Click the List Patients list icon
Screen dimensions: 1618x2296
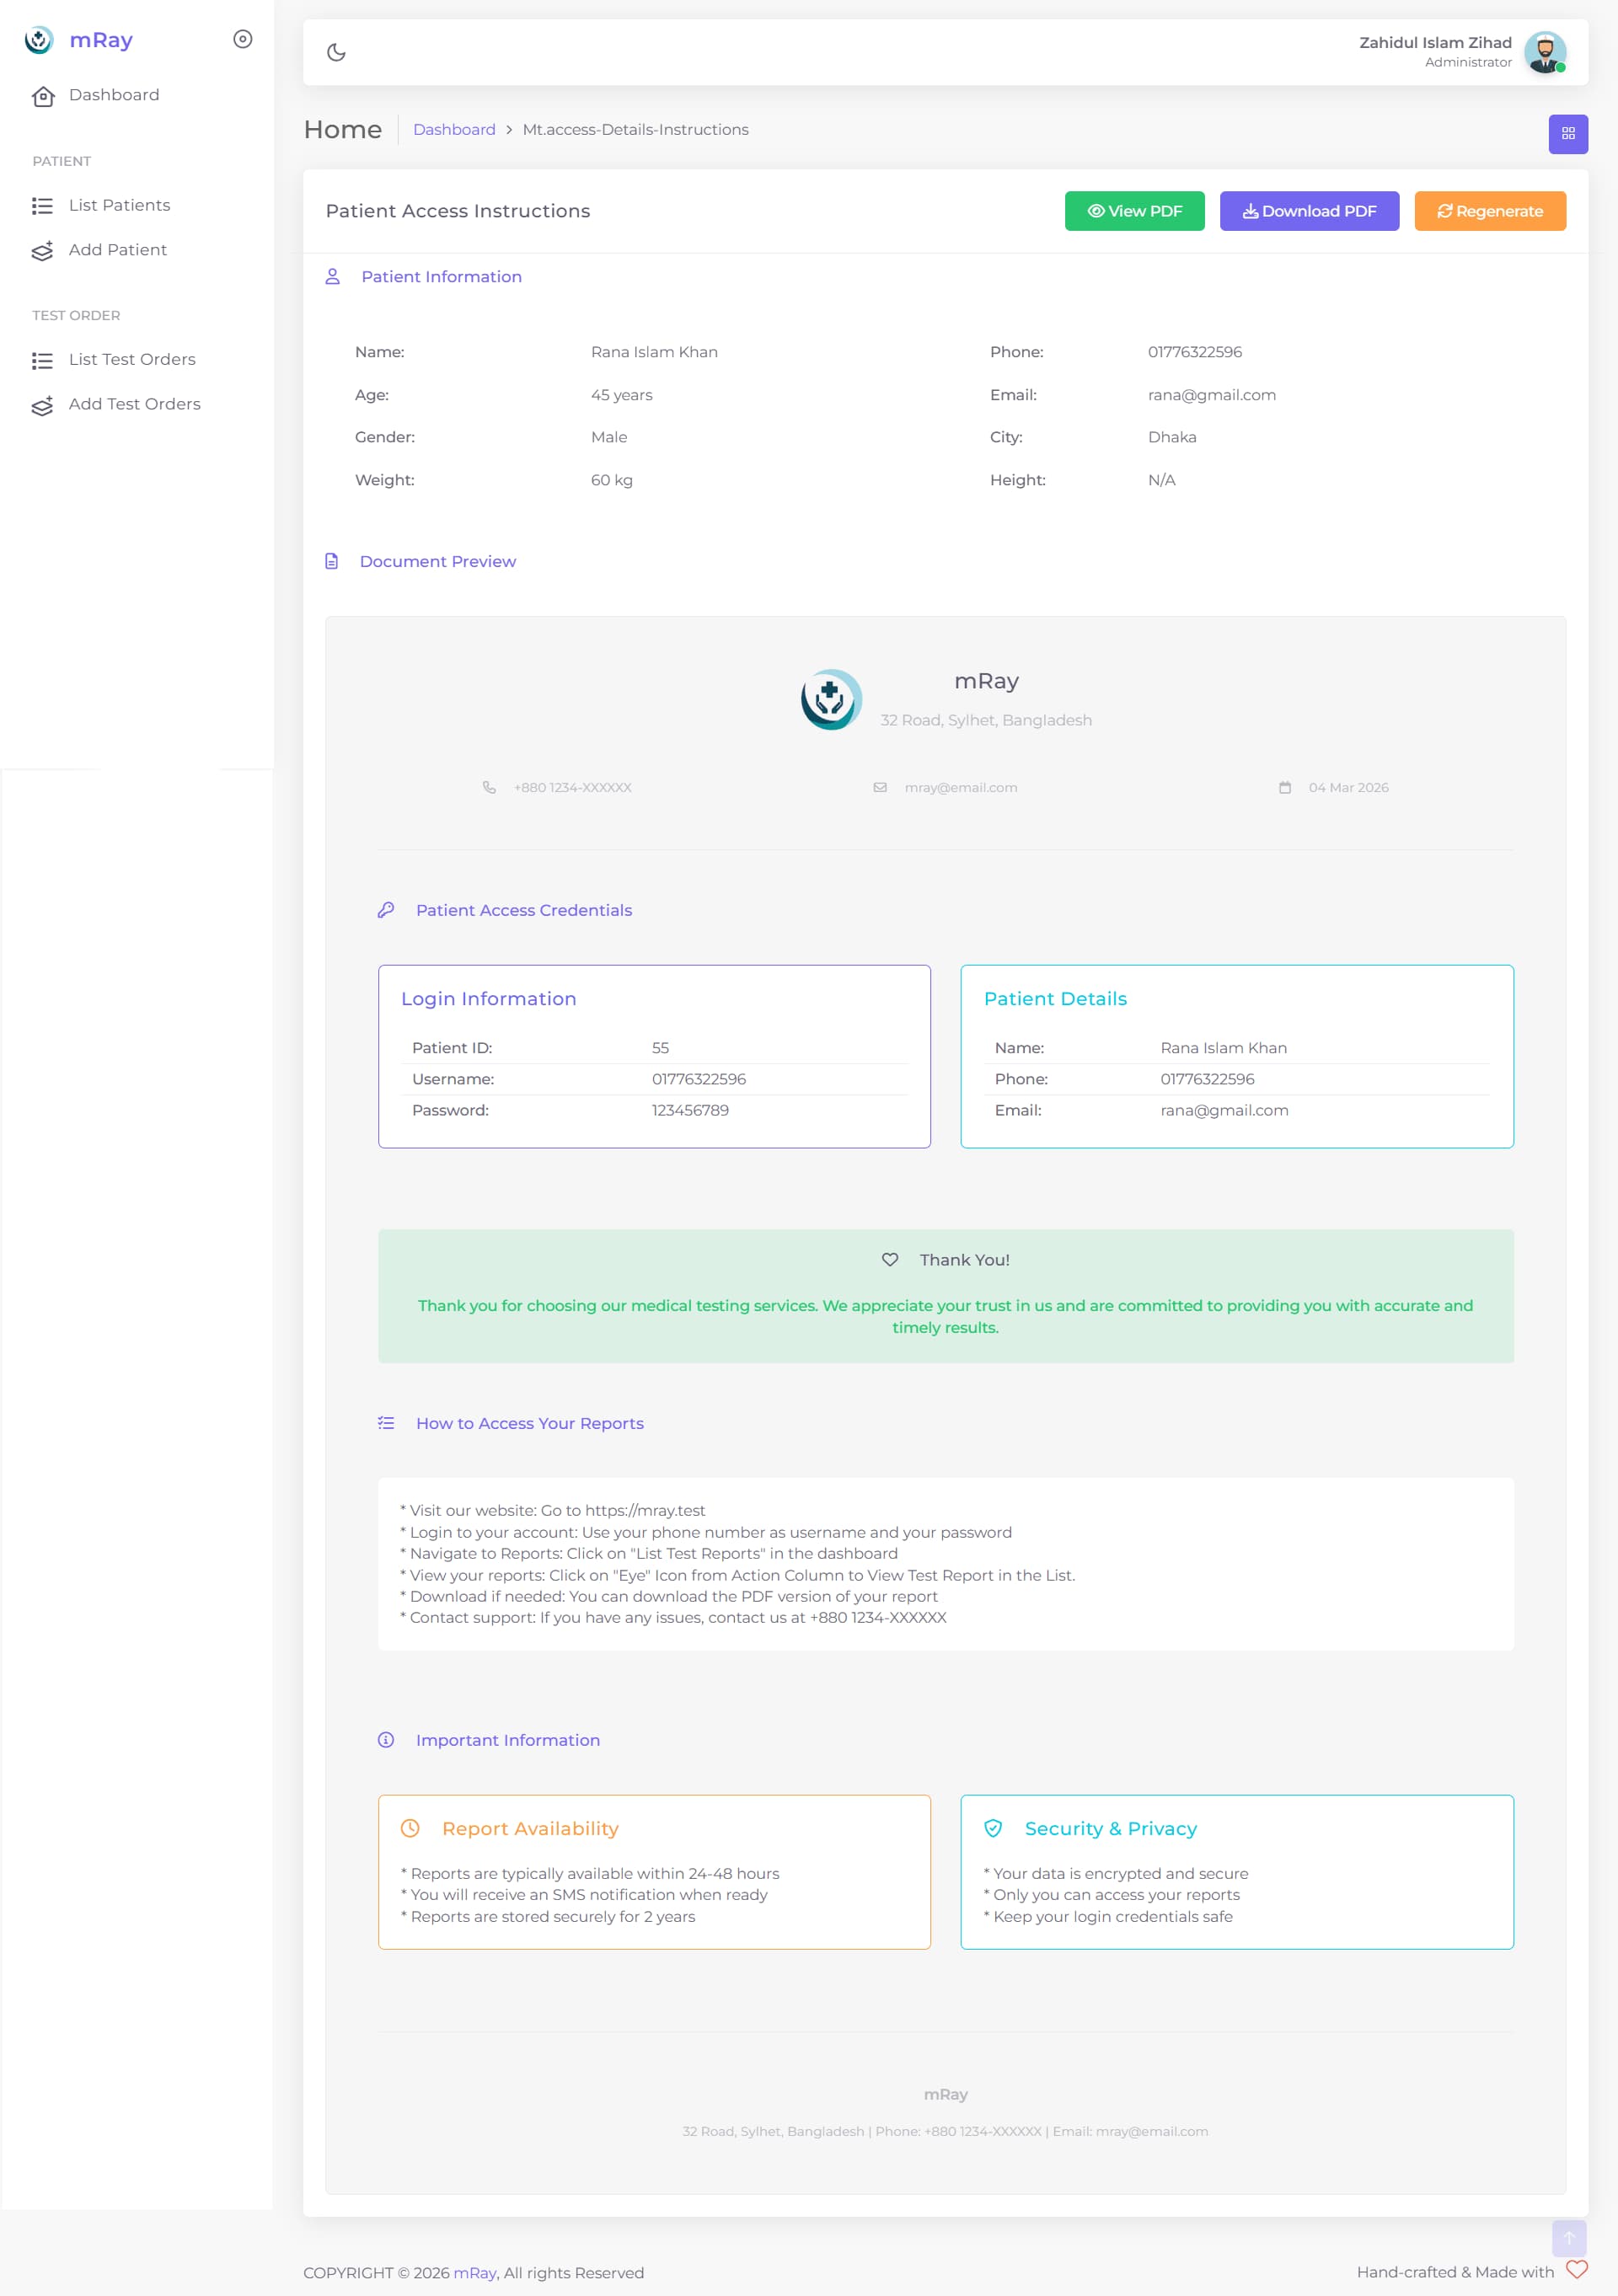click(42, 206)
